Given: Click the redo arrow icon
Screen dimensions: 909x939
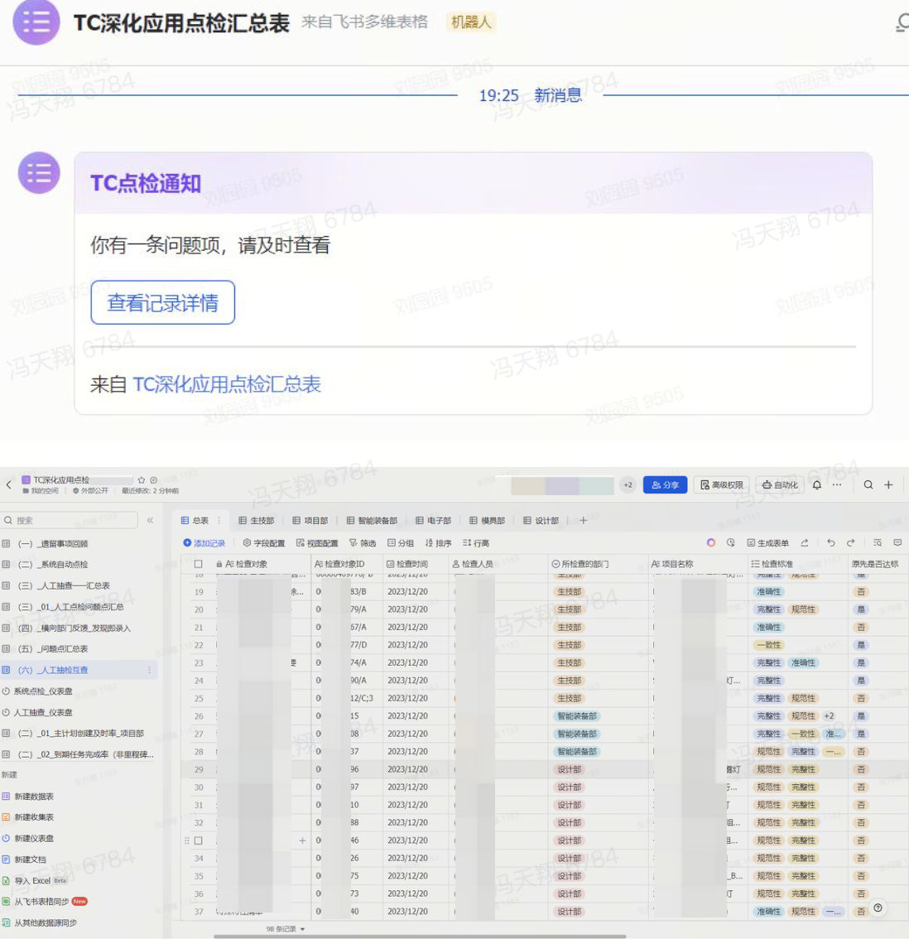Looking at the screenshot, I should 850,543.
